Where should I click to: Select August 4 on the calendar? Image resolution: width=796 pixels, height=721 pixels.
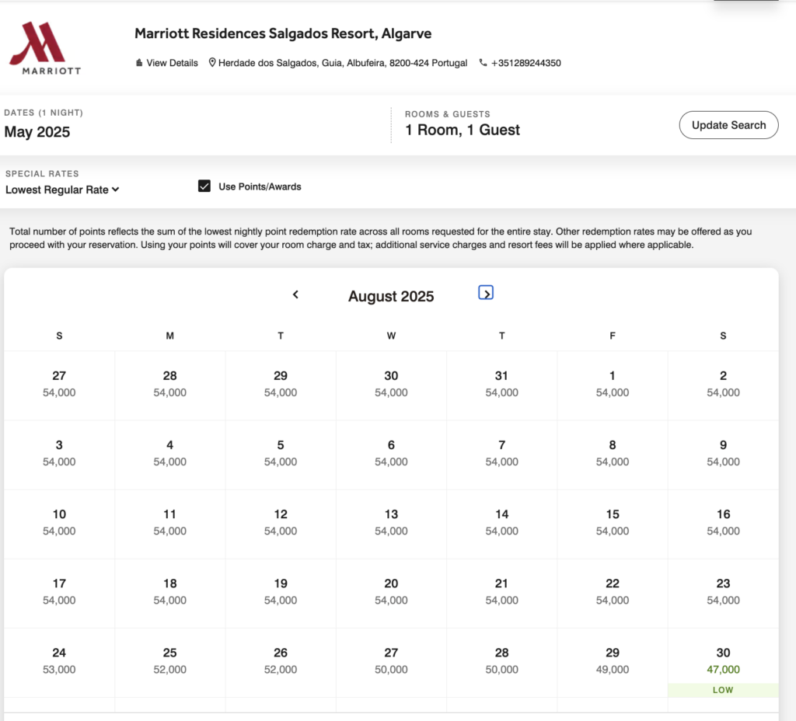[169, 455]
